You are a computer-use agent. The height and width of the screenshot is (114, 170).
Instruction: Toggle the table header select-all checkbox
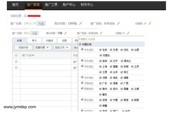[x=16, y=55]
